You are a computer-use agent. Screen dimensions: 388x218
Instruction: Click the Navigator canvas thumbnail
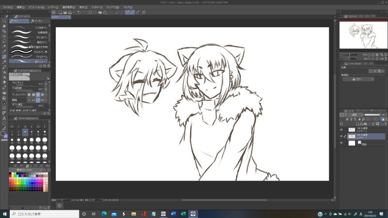tap(363, 35)
